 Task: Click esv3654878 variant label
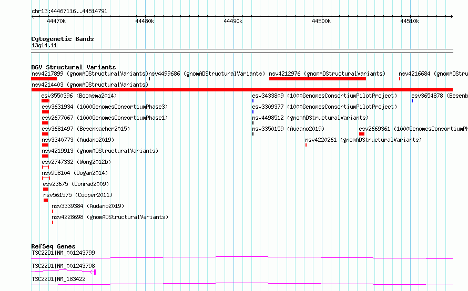tap(440, 96)
